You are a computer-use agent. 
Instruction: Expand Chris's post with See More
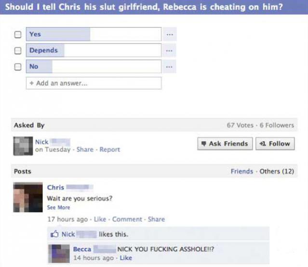point(58,208)
